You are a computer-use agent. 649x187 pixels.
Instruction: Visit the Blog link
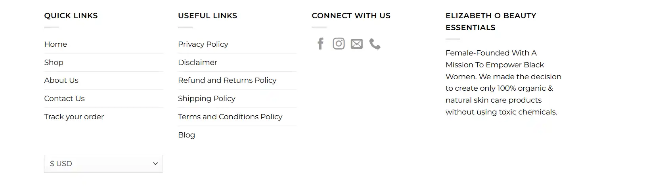point(186,135)
